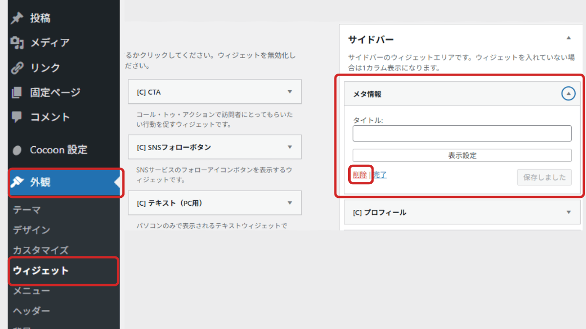Click the media icon beside メディア
This screenshot has width=586, height=329.
17,43
